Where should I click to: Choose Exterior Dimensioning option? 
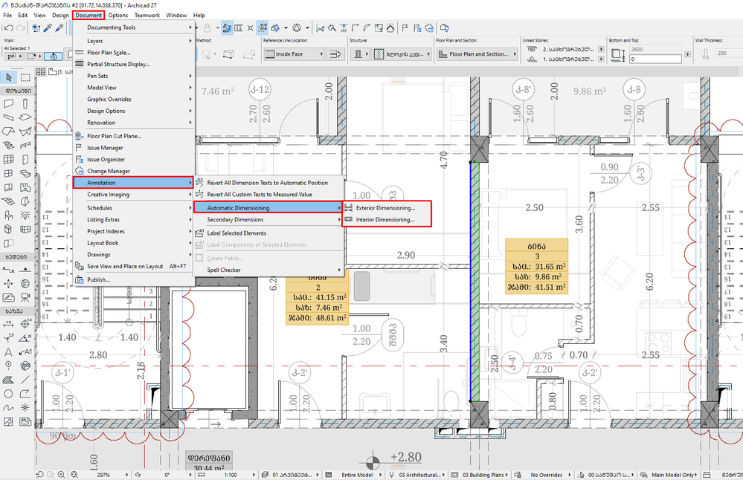pos(385,208)
